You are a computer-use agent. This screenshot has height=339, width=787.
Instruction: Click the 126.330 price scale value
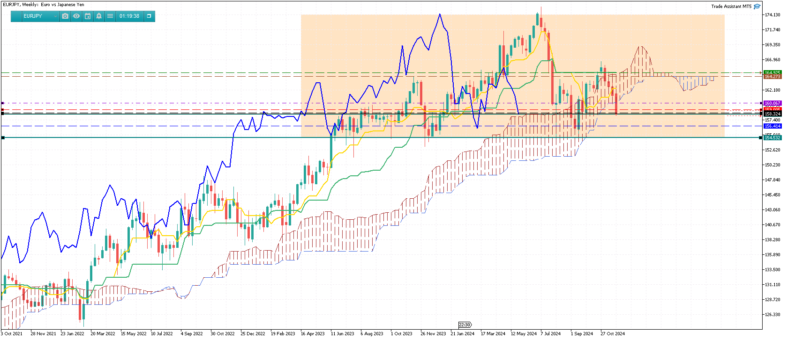pyautogui.click(x=772, y=315)
